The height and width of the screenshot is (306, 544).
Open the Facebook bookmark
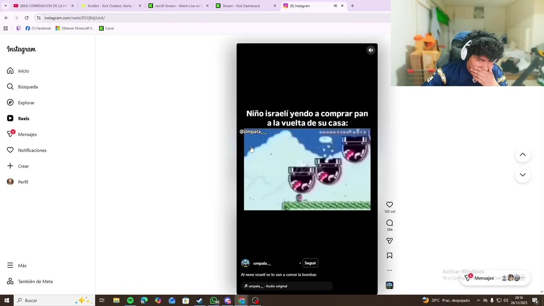[x=38, y=28]
